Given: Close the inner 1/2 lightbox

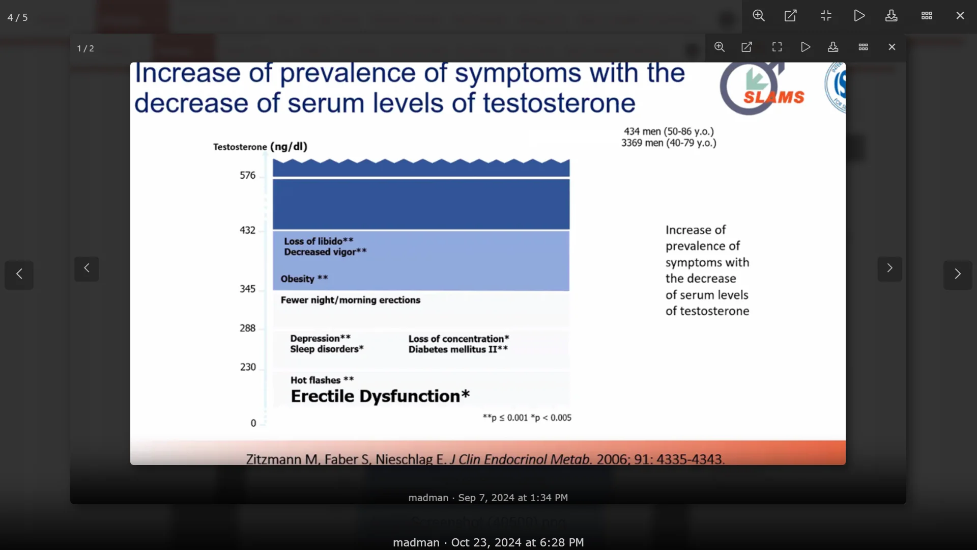Looking at the screenshot, I should [x=892, y=47].
